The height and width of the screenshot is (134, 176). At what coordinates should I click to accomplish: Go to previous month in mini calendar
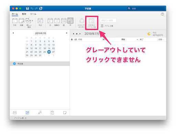[x=13, y=33]
